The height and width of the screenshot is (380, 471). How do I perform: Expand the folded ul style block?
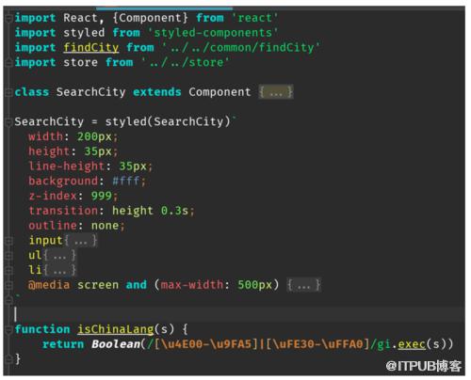(60, 256)
